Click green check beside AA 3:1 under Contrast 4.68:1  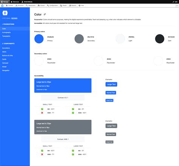pyautogui.click(x=73, y=150)
